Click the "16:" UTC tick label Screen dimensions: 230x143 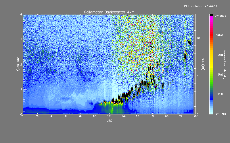(x=138, y=116)
